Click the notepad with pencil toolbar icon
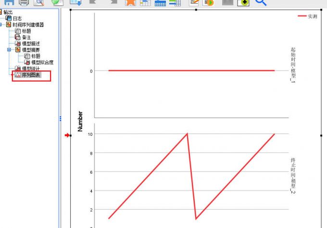The width and height of the screenshot is (327, 228). (194, 2)
